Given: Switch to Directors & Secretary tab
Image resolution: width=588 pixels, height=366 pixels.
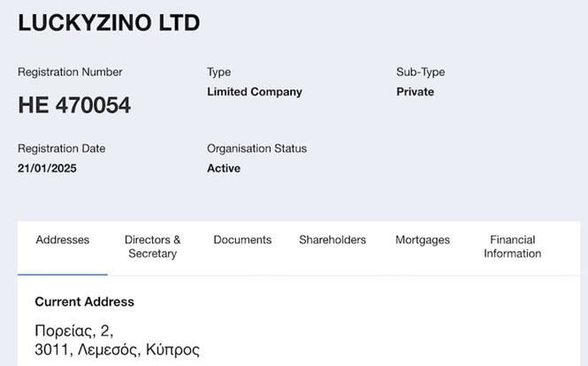Looking at the screenshot, I should [x=152, y=247].
